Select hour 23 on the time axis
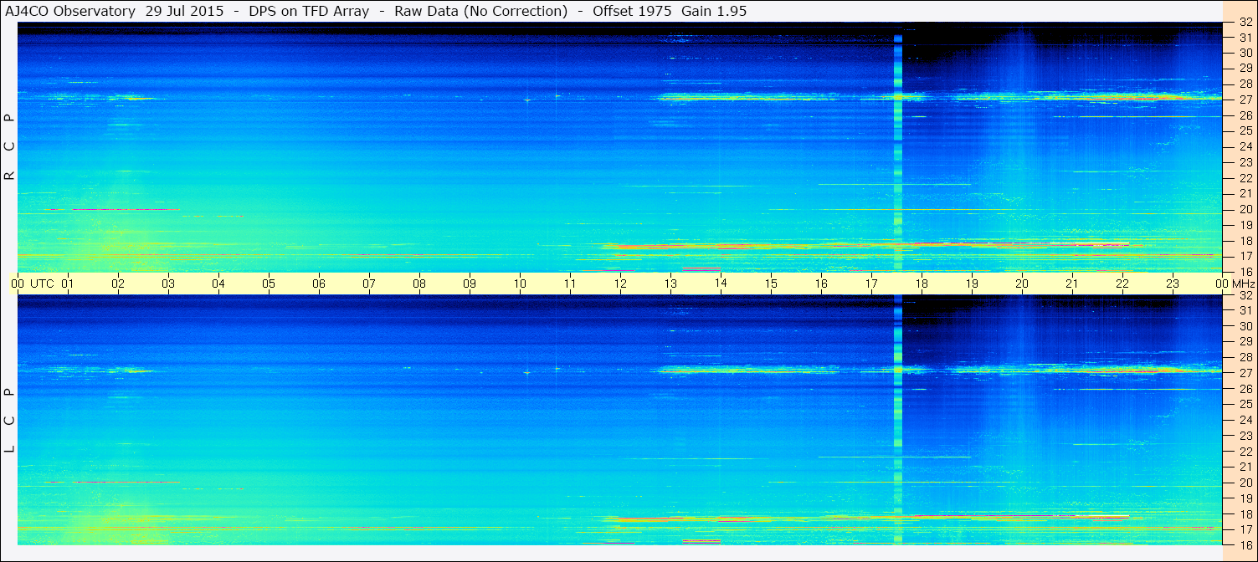The width and height of the screenshot is (1258, 562). click(1173, 284)
